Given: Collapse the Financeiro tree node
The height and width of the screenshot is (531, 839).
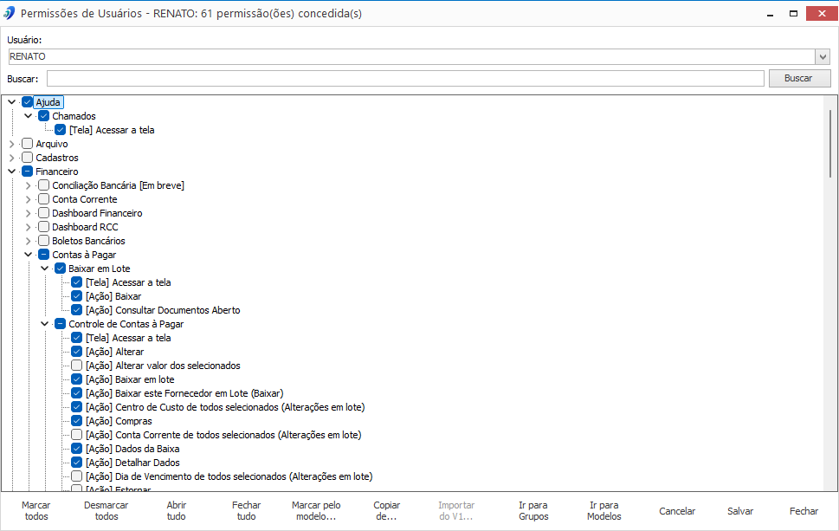Looking at the screenshot, I should pos(12,172).
